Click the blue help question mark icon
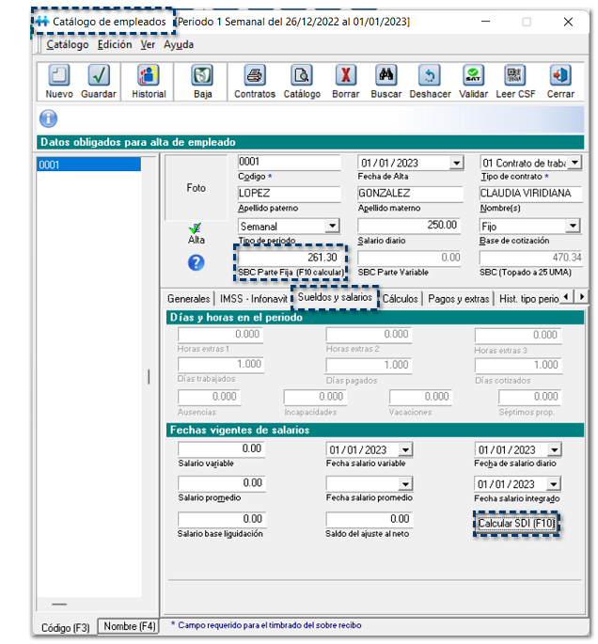Screen dimensions: 598x644 click(x=196, y=263)
